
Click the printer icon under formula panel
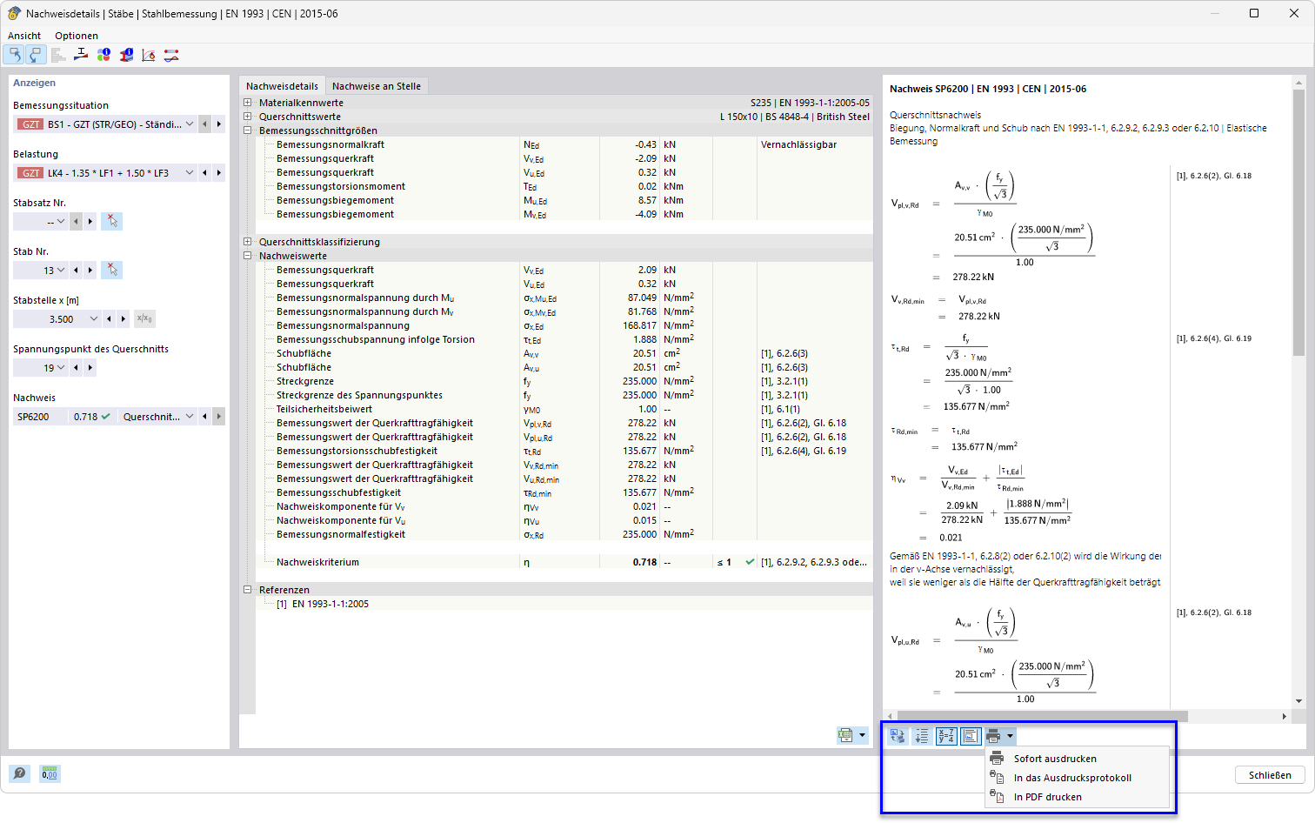[x=994, y=736]
